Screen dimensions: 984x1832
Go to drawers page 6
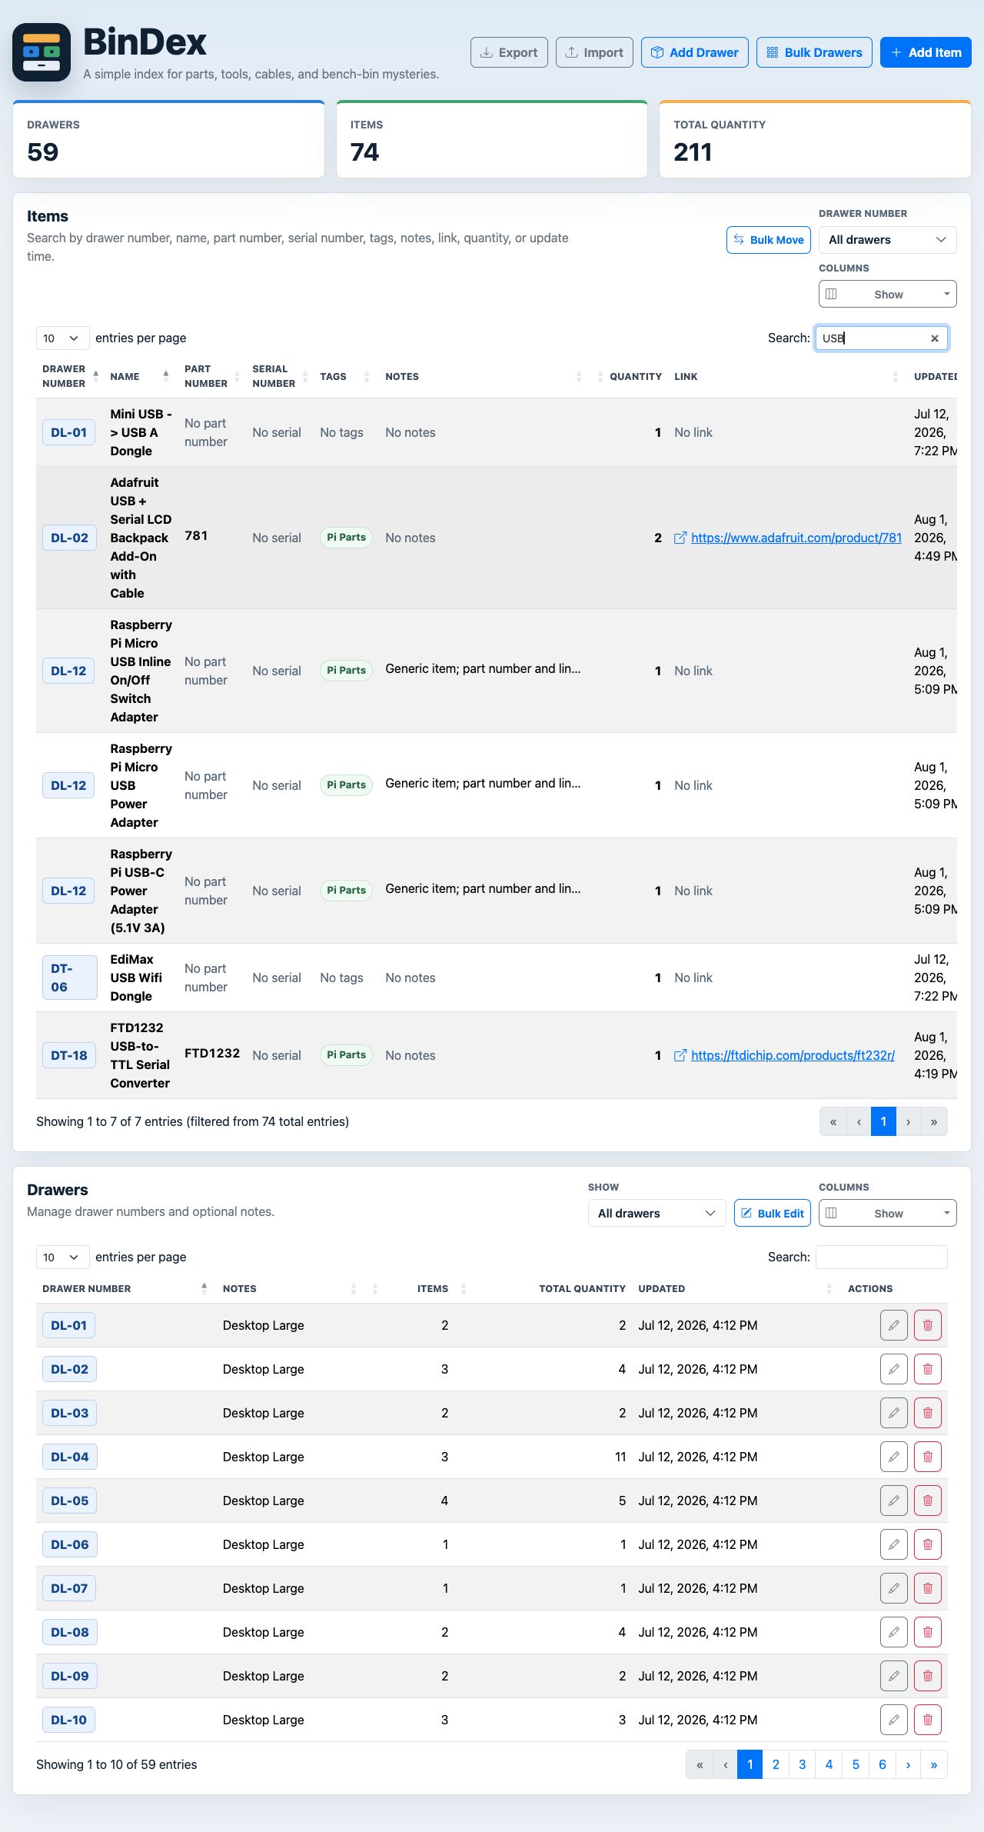(883, 1764)
